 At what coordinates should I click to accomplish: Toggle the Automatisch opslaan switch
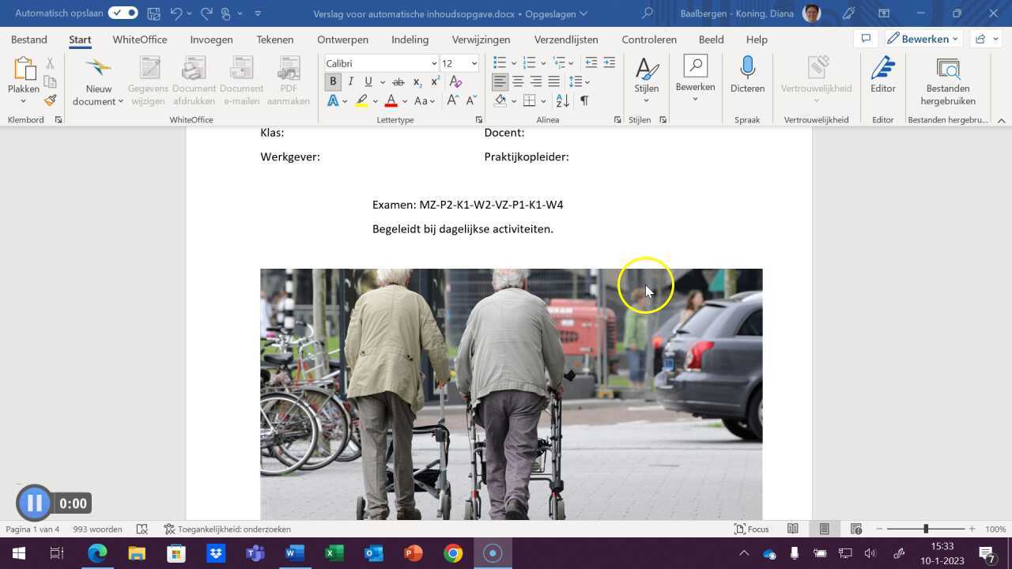[123, 13]
